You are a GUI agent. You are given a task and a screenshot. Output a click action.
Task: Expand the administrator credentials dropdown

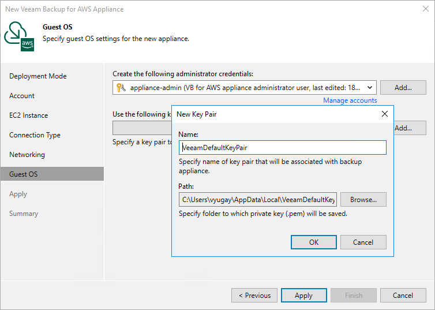[370, 88]
